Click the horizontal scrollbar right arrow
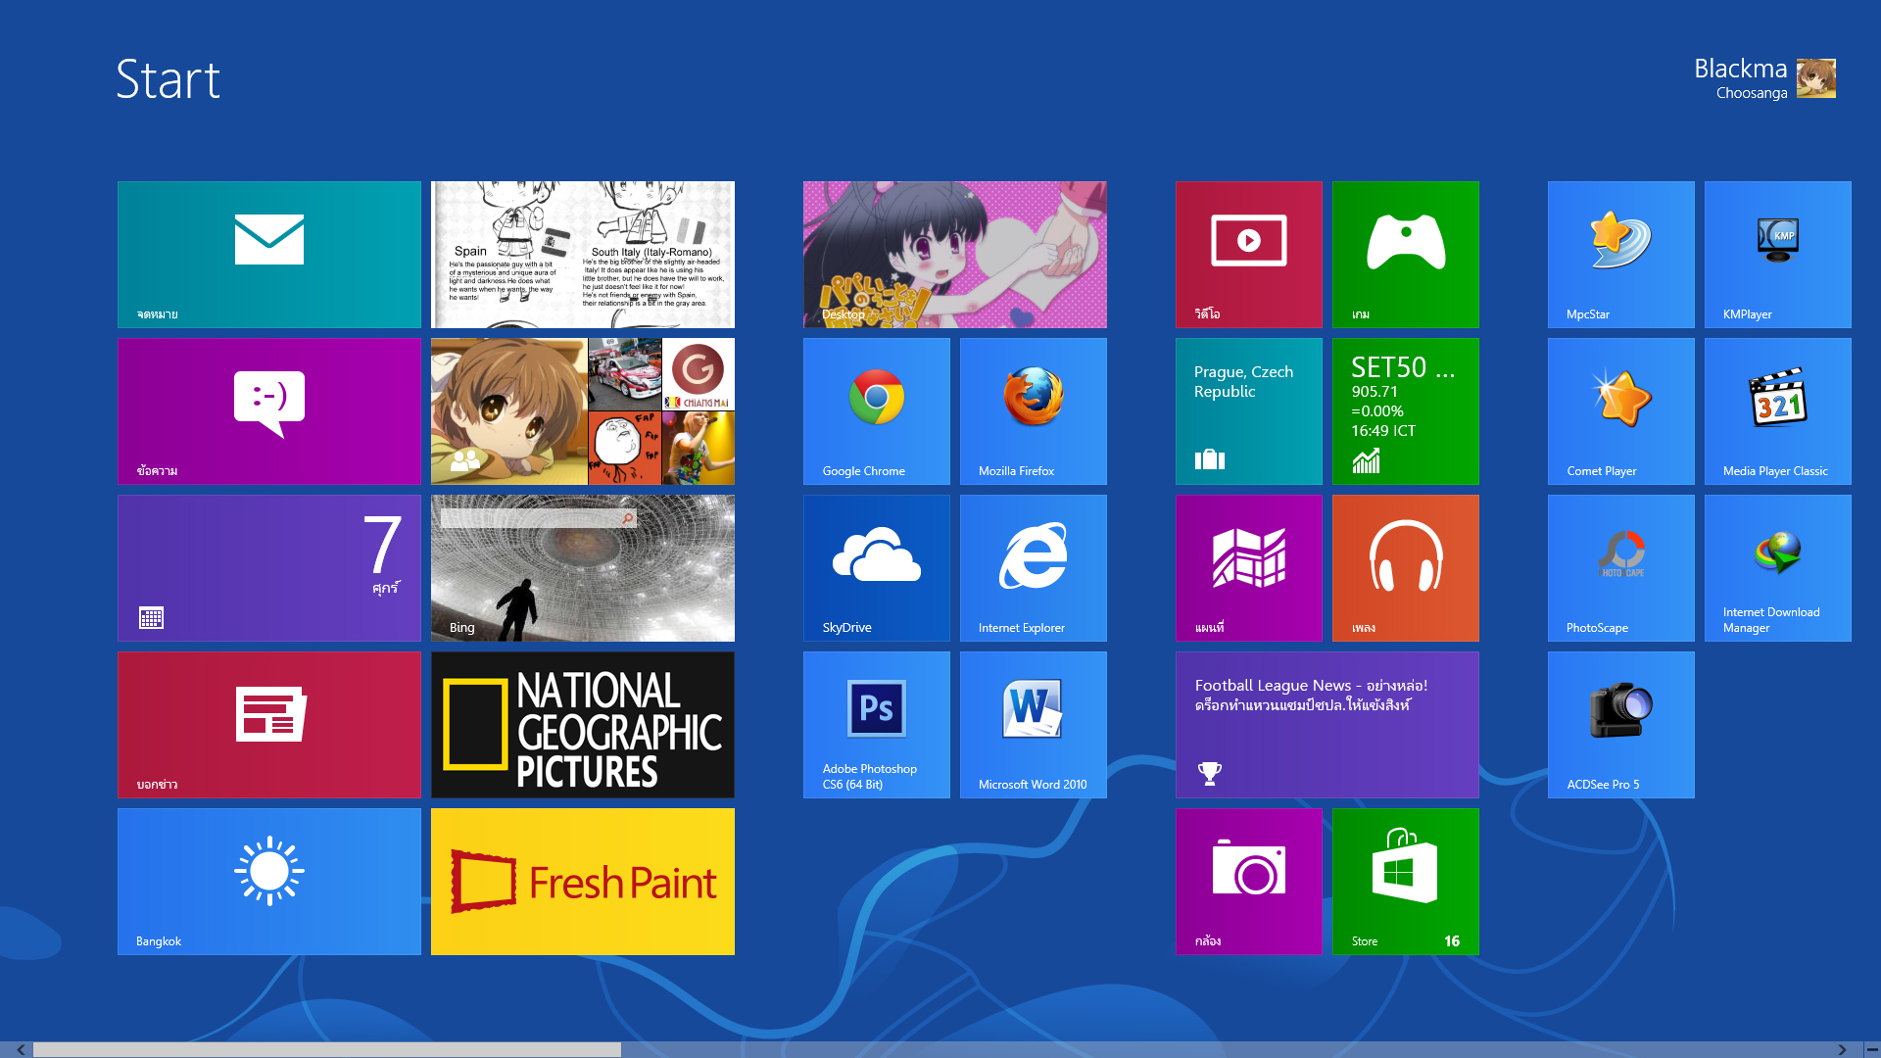 tap(1842, 1049)
